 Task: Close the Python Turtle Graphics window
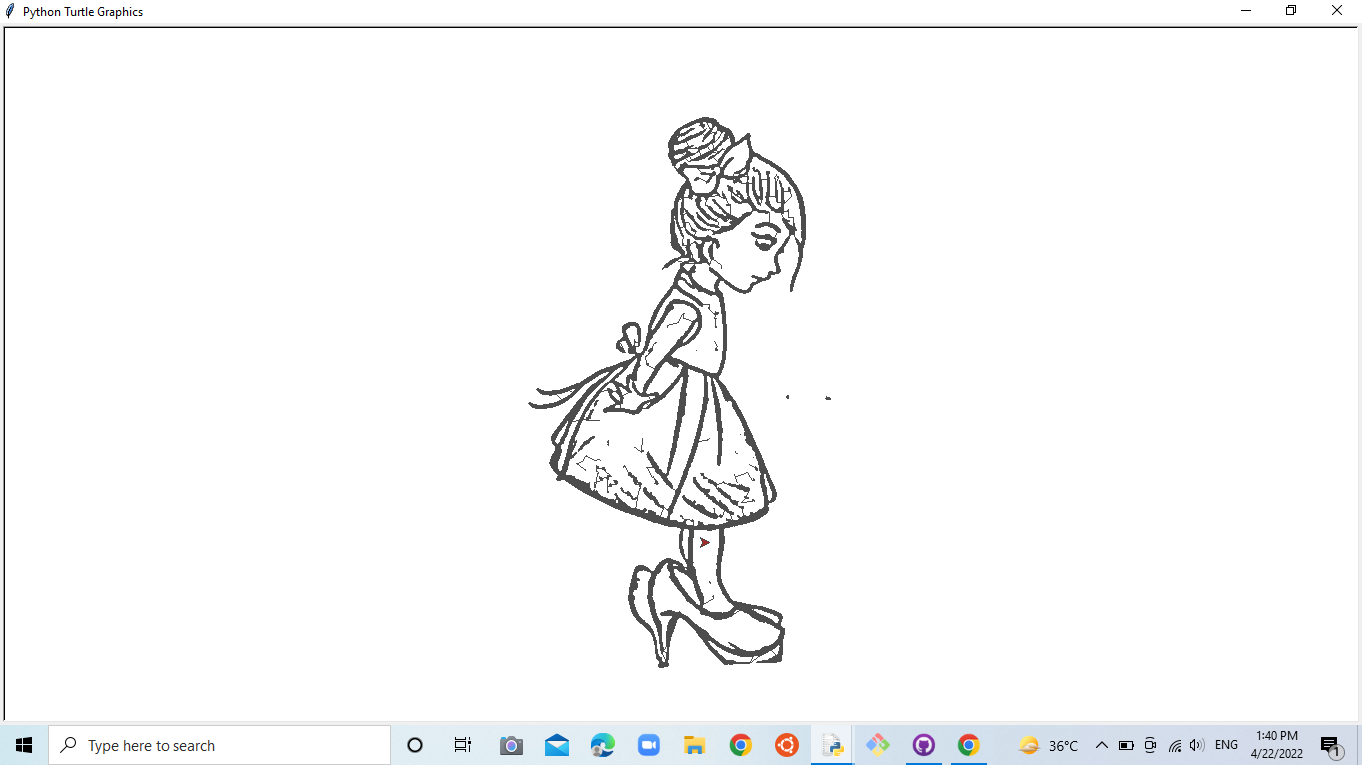click(x=1337, y=11)
